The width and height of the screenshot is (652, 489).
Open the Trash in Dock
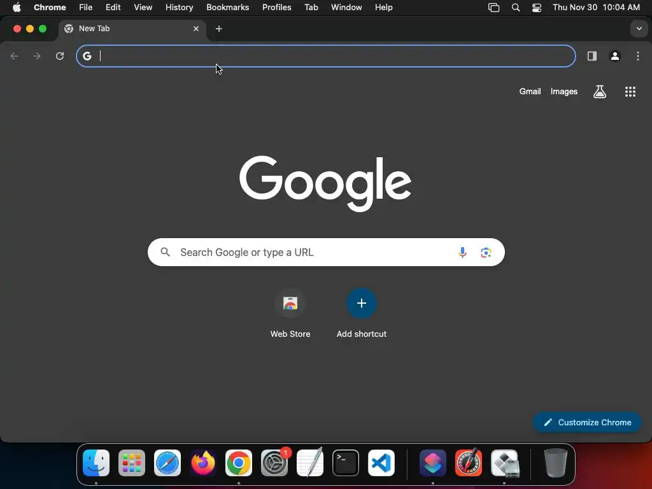click(555, 463)
